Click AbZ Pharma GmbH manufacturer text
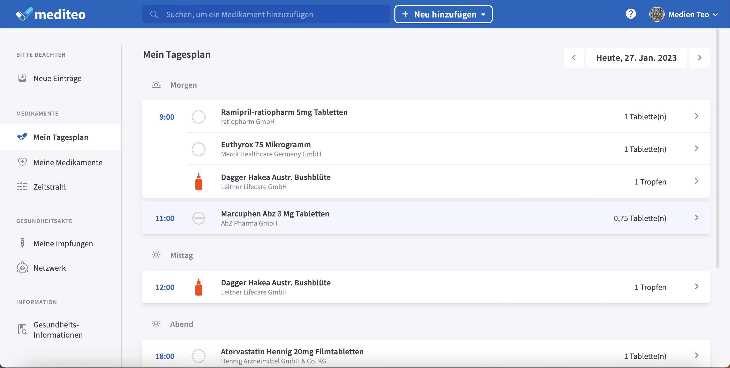The image size is (730, 368). pos(249,223)
